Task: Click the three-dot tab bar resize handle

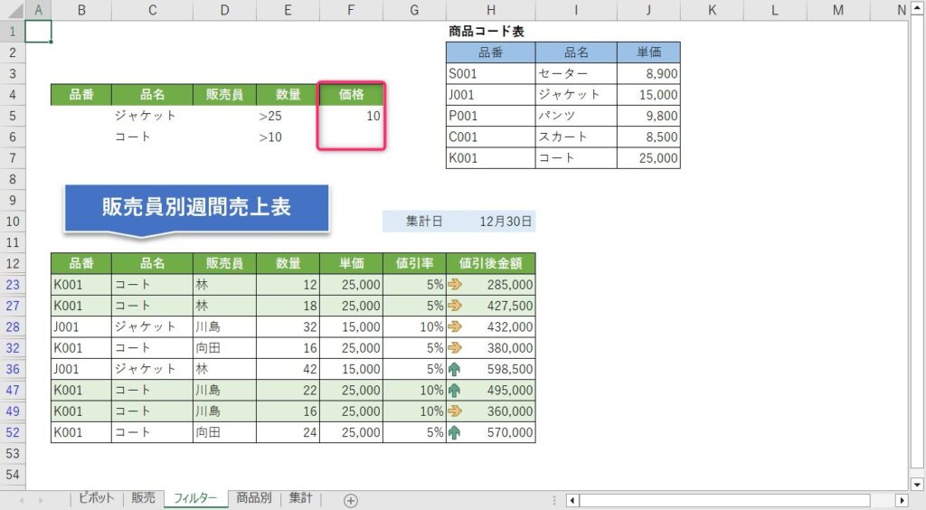Action: pos(554,500)
